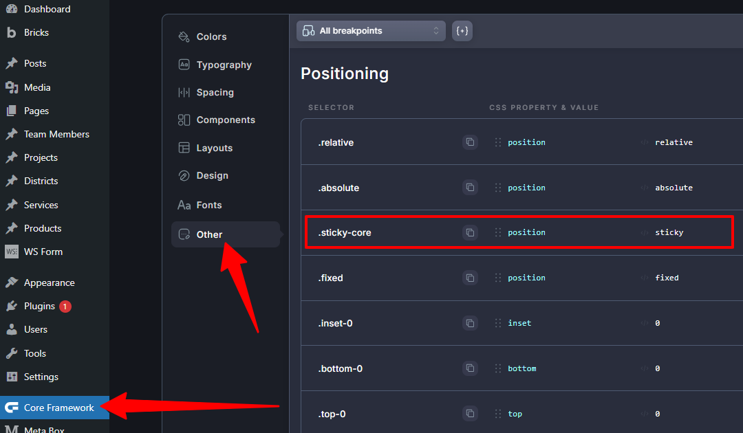Copy the .bottom-0 selector
The width and height of the screenshot is (743, 433).
point(470,368)
